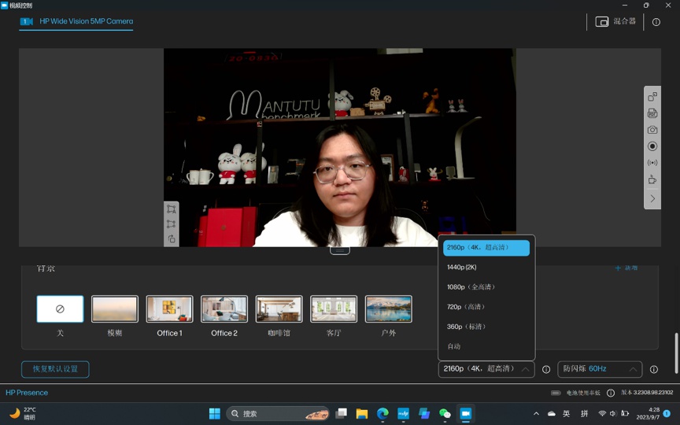Take a snapshot with the camera icon

pyautogui.click(x=652, y=130)
